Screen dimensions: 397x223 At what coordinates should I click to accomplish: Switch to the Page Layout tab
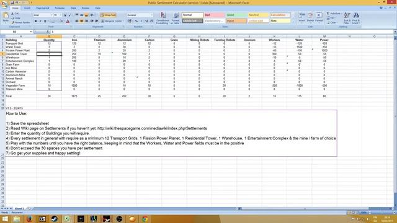(43, 8)
